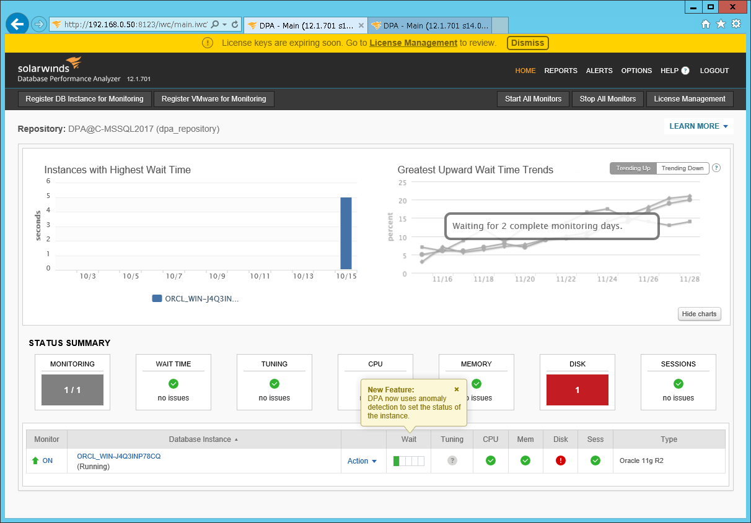Screen dimensions: 751x523
Task: Click the red Disk alert icon in table
Action: [x=560, y=460]
